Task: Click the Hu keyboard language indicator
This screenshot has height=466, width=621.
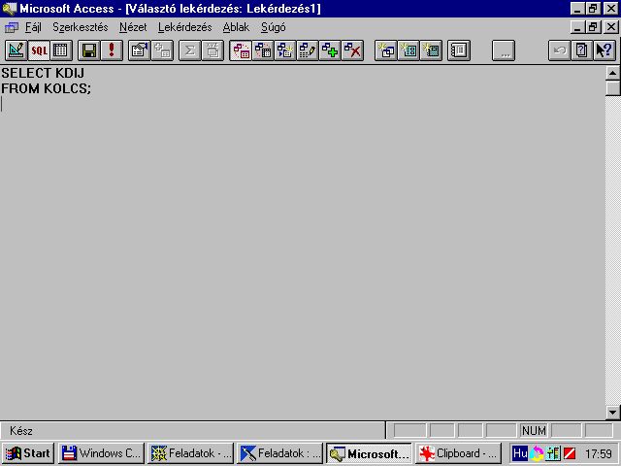Action: tap(520, 453)
